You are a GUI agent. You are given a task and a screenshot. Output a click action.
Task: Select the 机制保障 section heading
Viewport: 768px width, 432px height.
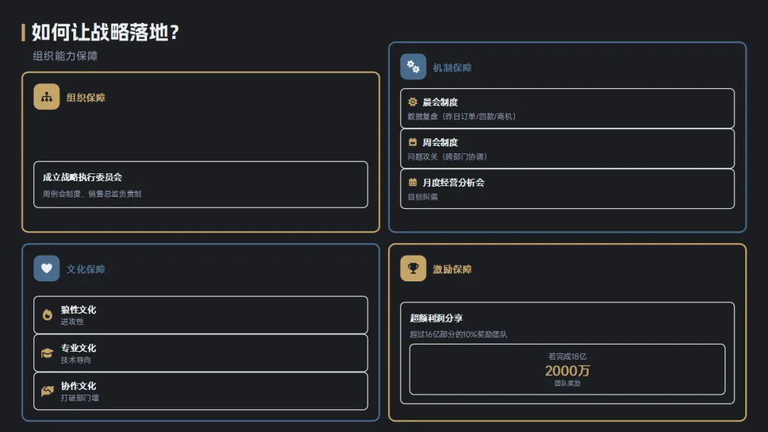coord(452,67)
